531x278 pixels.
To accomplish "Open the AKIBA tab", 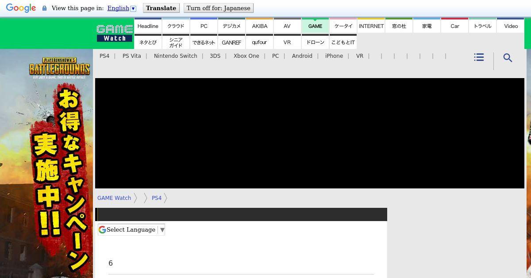I will pos(259,25).
